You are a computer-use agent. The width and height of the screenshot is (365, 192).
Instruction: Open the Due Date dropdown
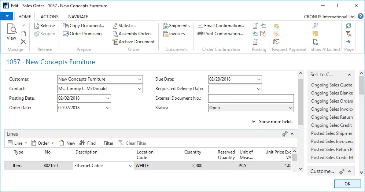coord(259,79)
